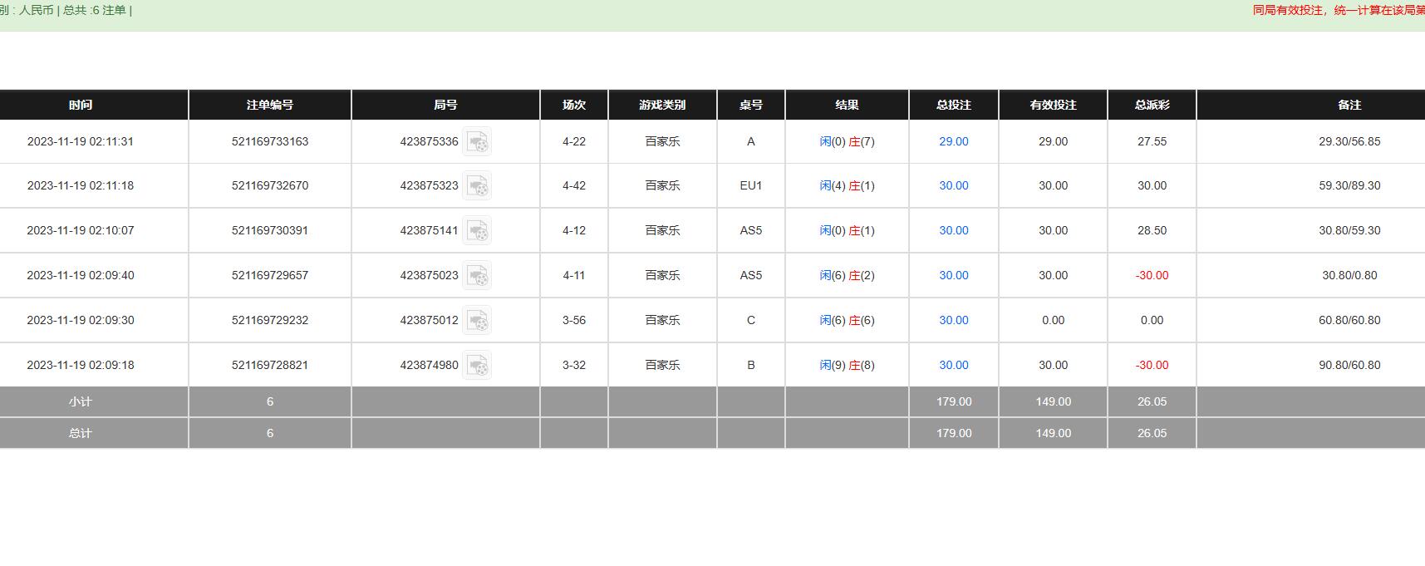The image size is (1425, 566).
Task: Click round number 423875012
Action: click(x=429, y=320)
